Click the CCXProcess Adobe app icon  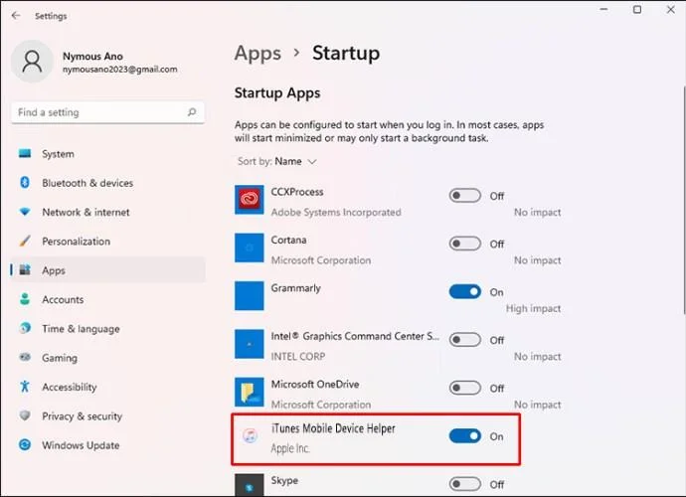tap(249, 200)
